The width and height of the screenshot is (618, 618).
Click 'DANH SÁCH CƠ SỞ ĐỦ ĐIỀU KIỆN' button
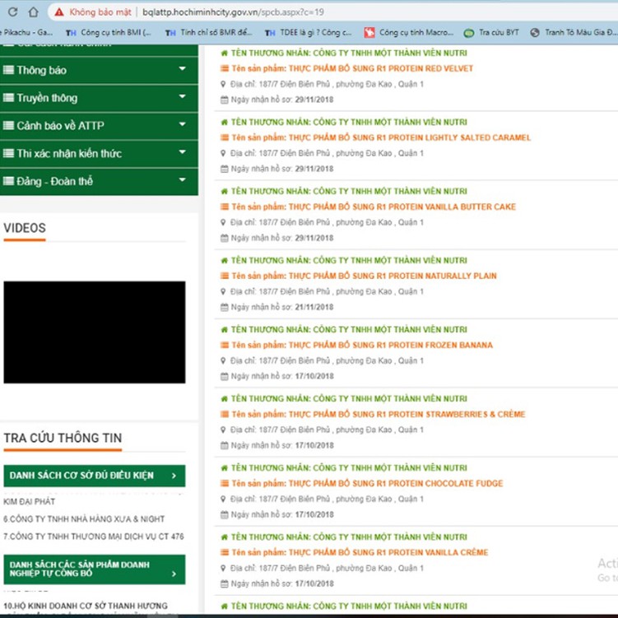coord(94,476)
